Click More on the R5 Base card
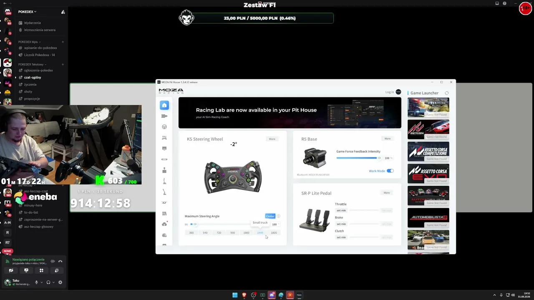Image resolution: width=534 pixels, height=300 pixels. tap(388, 138)
